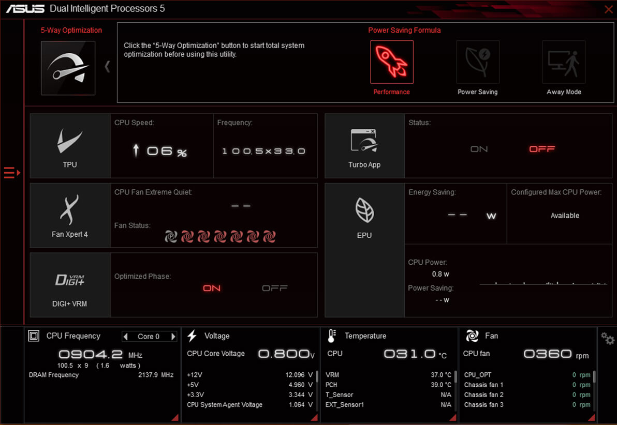Go to previous CPU core with left arrow
617x425 pixels.
point(126,337)
